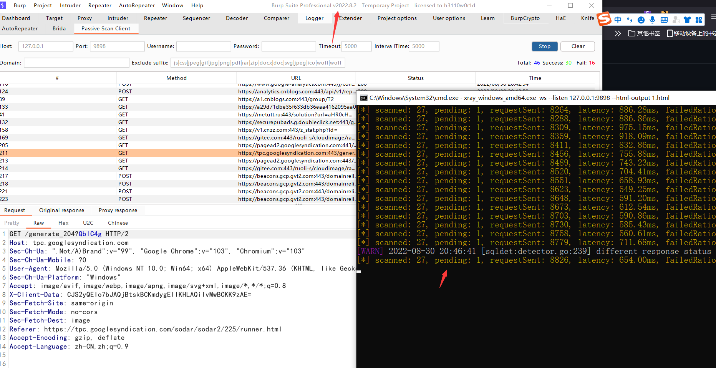Click the Sogou input method S logo

[x=604, y=18]
